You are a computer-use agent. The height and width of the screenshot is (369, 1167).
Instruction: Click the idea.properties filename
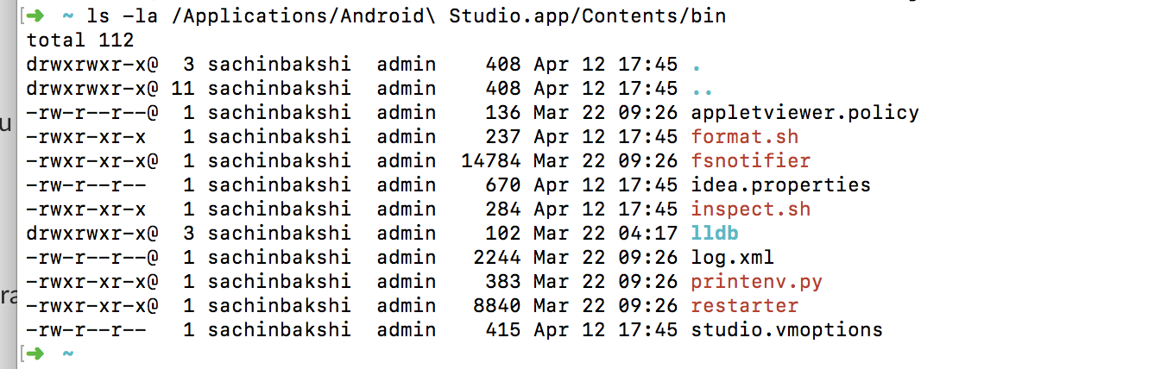click(x=780, y=185)
